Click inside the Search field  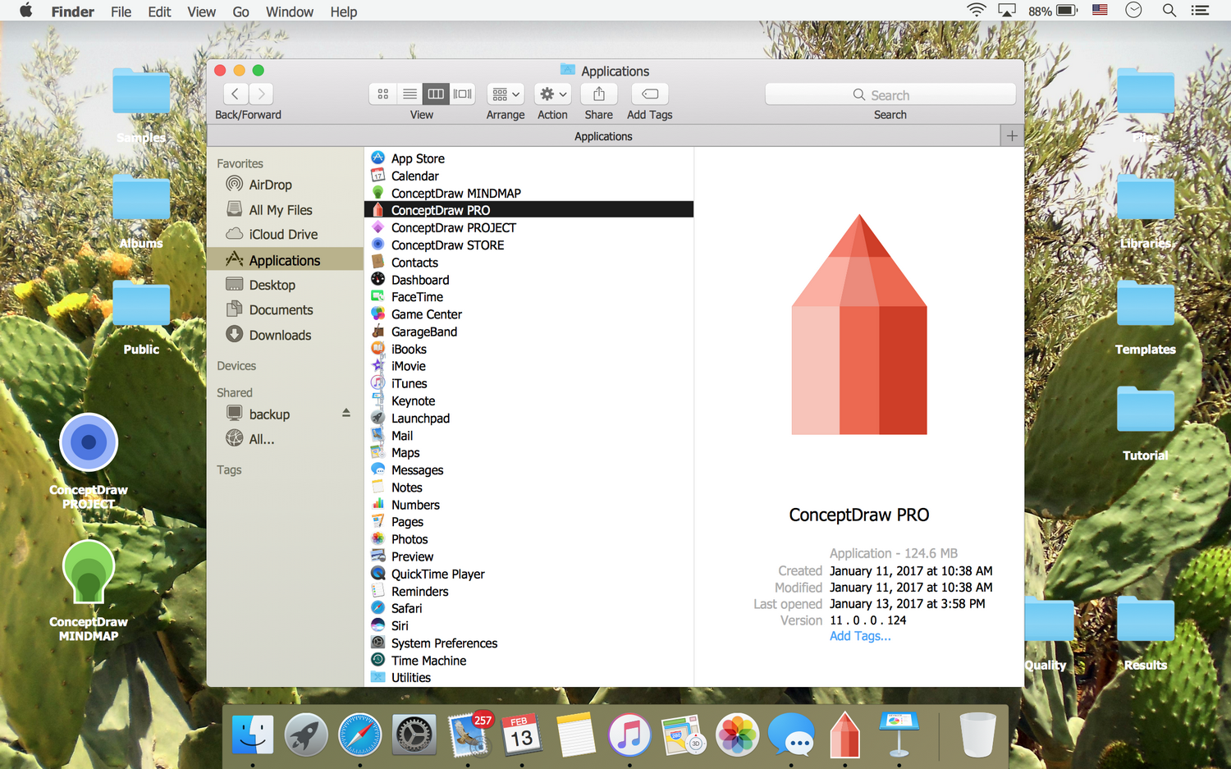pyautogui.click(x=890, y=94)
